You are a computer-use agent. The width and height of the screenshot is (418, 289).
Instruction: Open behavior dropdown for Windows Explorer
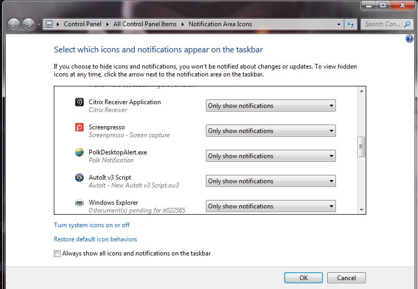tap(271, 206)
